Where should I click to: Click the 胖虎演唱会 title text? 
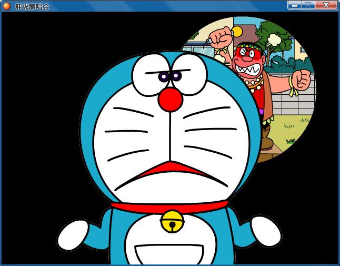(32, 6)
